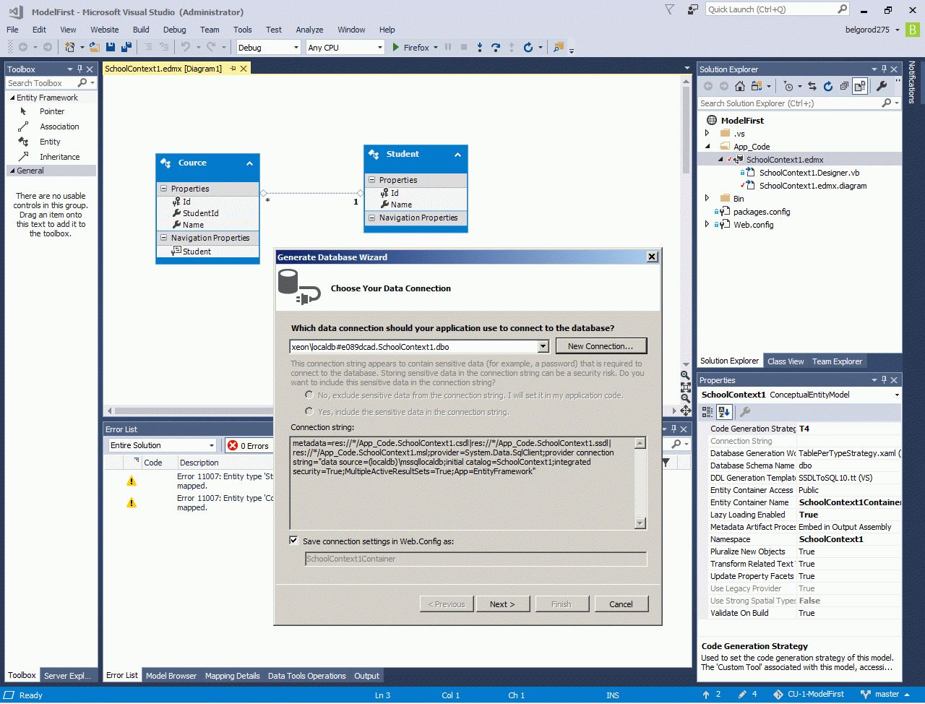This screenshot has width=925, height=704.
Task: Click the master branch status bar button
Action: pos(886,695)
